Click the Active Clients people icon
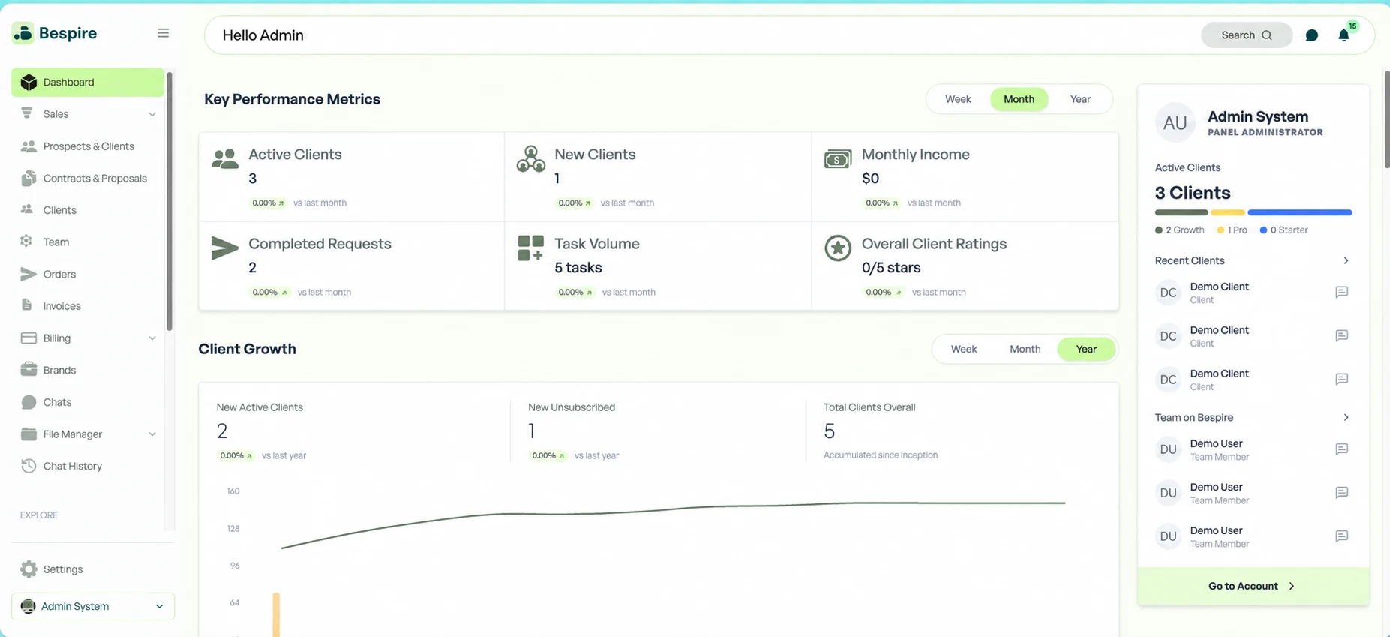This screenshot has height=637, width=1390. [225, 158]
